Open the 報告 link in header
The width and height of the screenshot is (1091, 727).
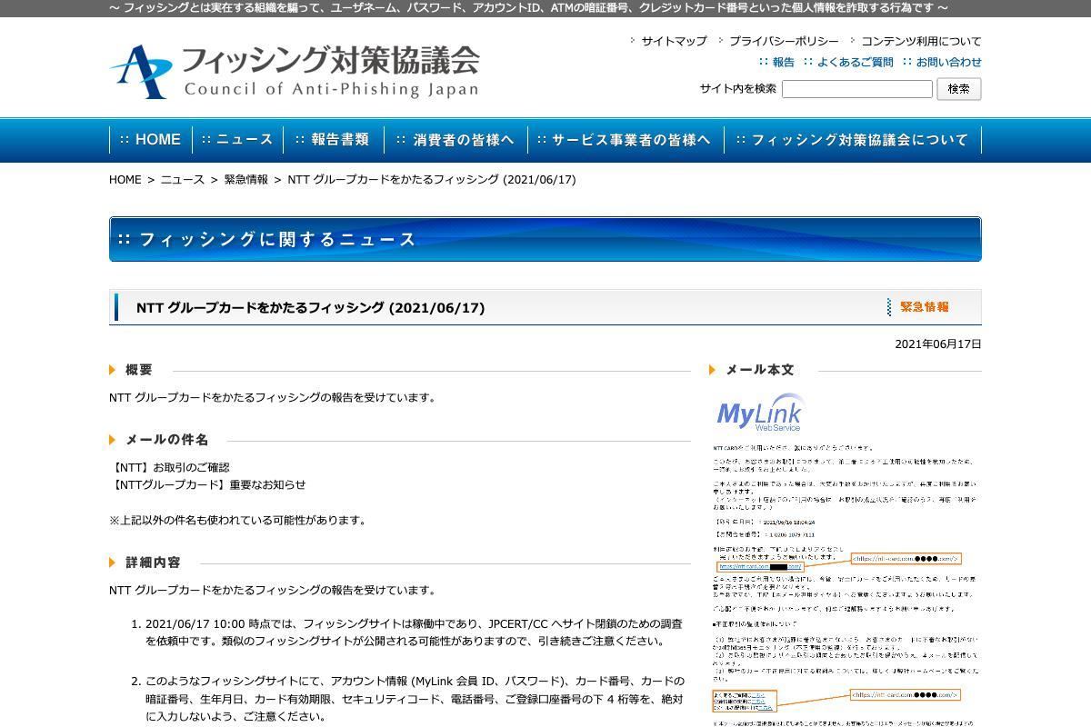783,62
